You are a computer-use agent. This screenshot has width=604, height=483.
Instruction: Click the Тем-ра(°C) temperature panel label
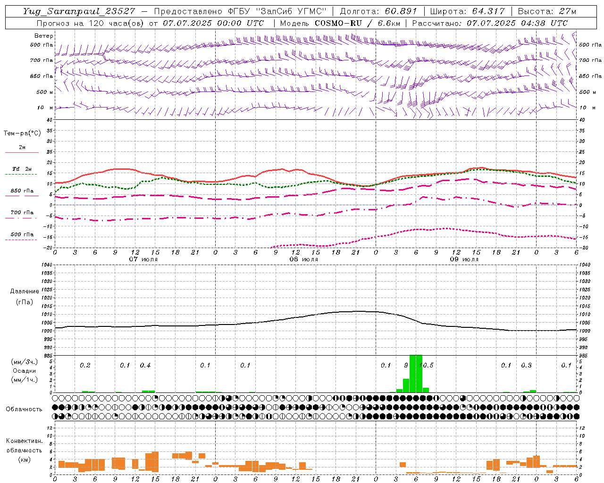click(x=22, y=133)
